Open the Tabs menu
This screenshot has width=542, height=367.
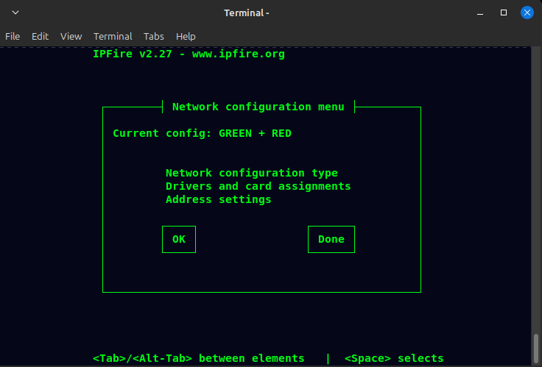154,36
